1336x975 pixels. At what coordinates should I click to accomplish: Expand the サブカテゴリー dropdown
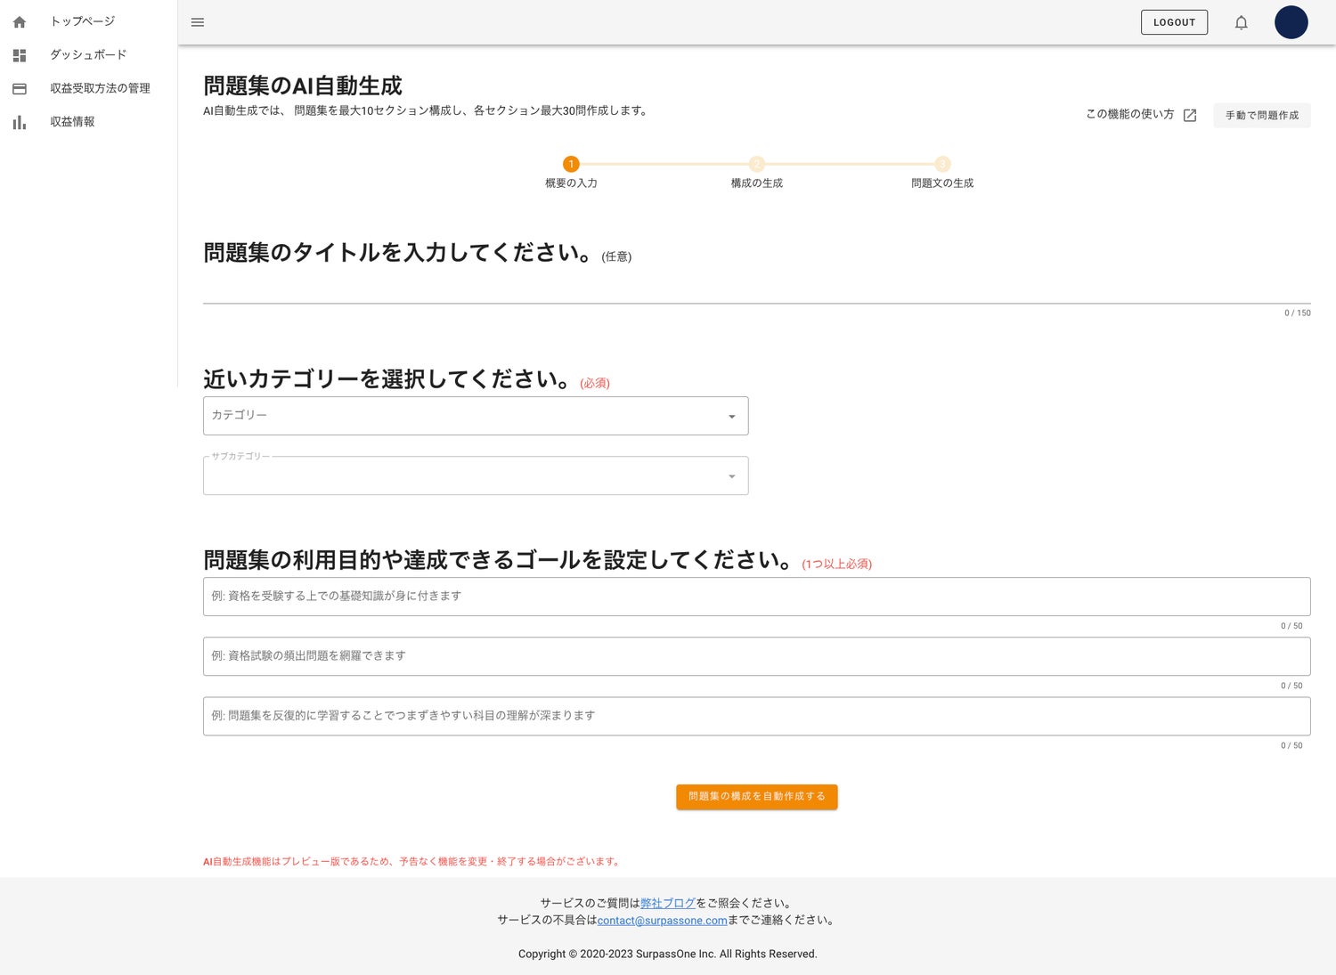[476, 475]
